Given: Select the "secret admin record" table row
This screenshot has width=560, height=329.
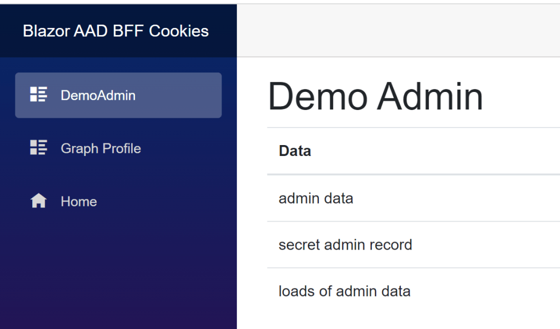Looking at the screenshot, I should coord(345,245).
